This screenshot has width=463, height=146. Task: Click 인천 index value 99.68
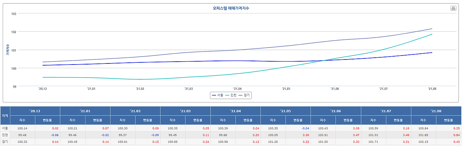pyautogui.click(x=223, y=134)
